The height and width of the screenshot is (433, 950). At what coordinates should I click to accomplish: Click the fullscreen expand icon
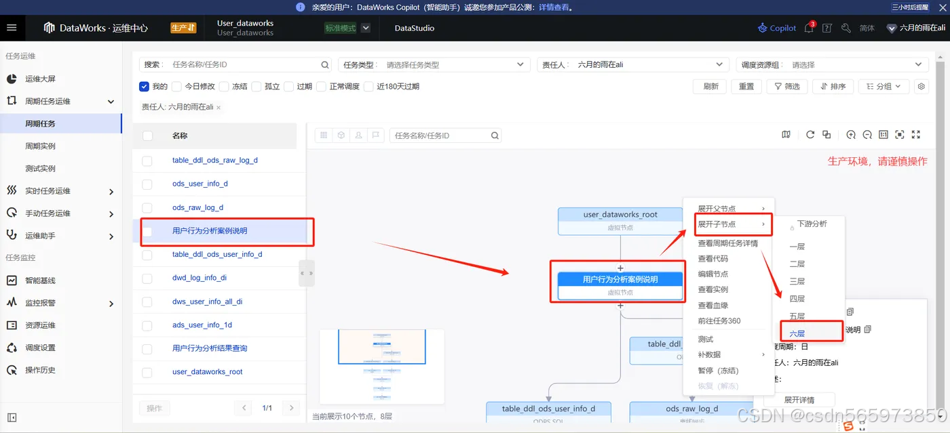[x=916, y=135]
